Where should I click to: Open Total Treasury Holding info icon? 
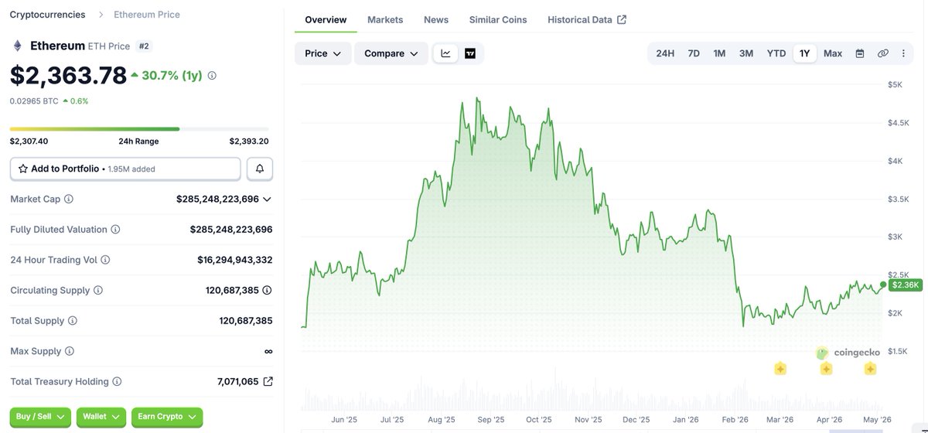click(116, 382)
